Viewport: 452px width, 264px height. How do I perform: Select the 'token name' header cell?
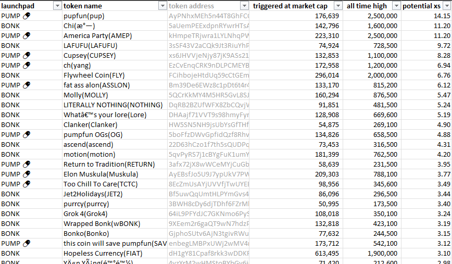click(115, 6)
